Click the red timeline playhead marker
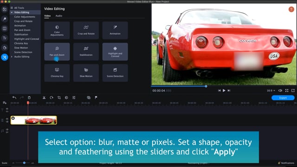 (x=28, y=103)
